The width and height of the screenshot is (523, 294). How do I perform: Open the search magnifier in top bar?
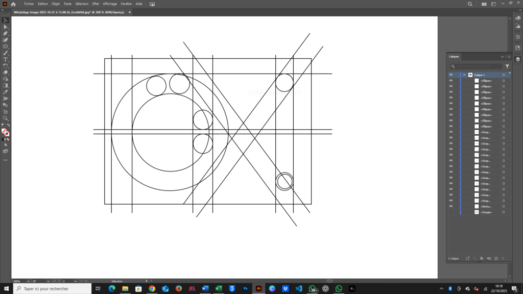470,4
